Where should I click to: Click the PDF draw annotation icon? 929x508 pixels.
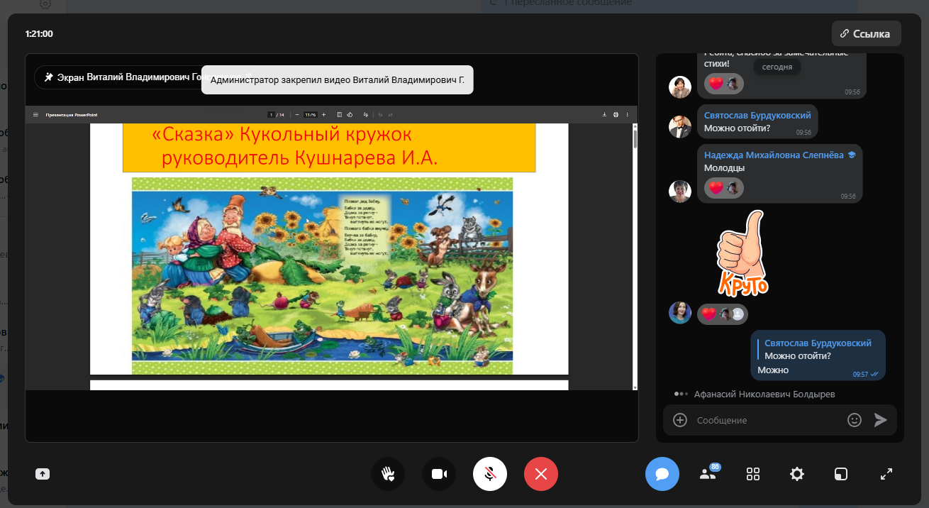pos(366,114)
